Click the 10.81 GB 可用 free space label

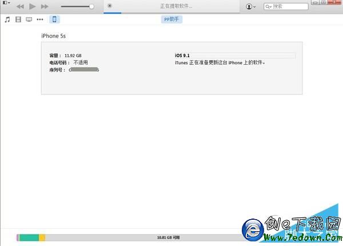[168, 237]
